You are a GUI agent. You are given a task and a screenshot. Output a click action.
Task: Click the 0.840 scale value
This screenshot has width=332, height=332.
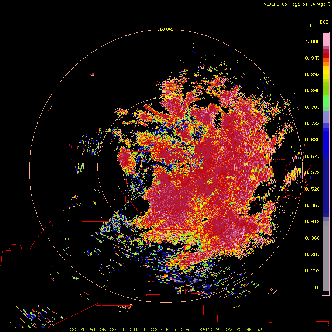tap(312, 91)
